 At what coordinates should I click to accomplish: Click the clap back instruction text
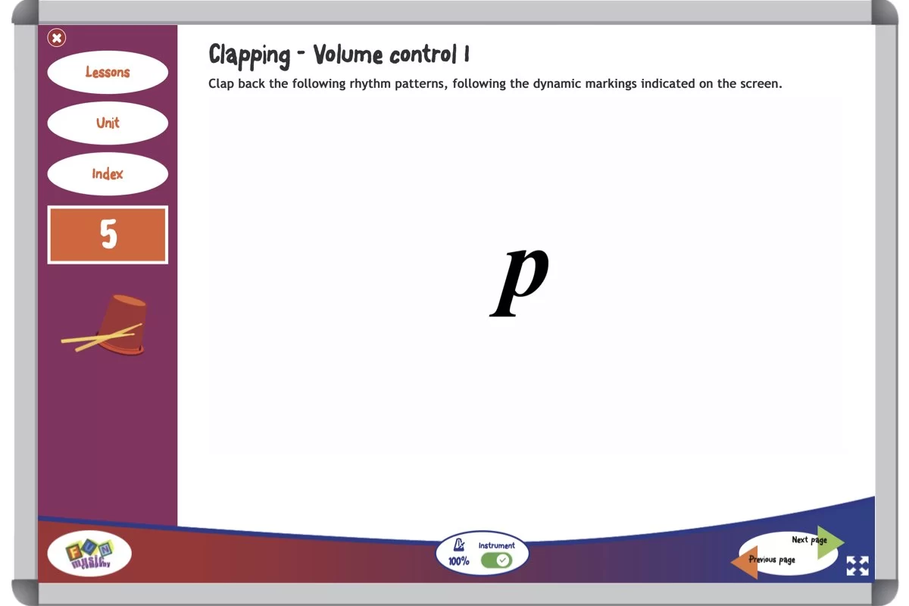(x=495, y=83)
